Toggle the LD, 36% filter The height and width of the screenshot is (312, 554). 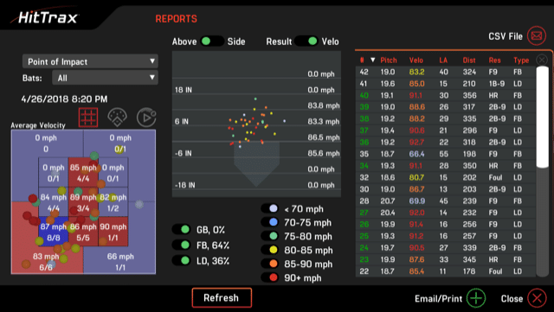182,260
